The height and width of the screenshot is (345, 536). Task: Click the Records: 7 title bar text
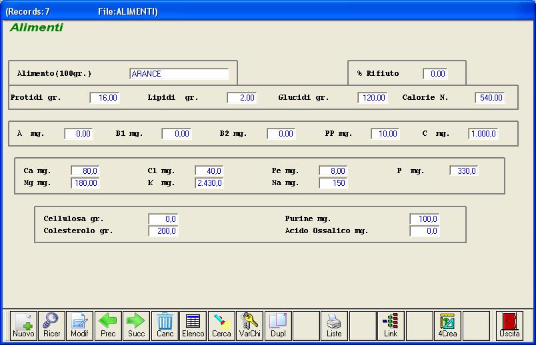click(x=28, y=11)
